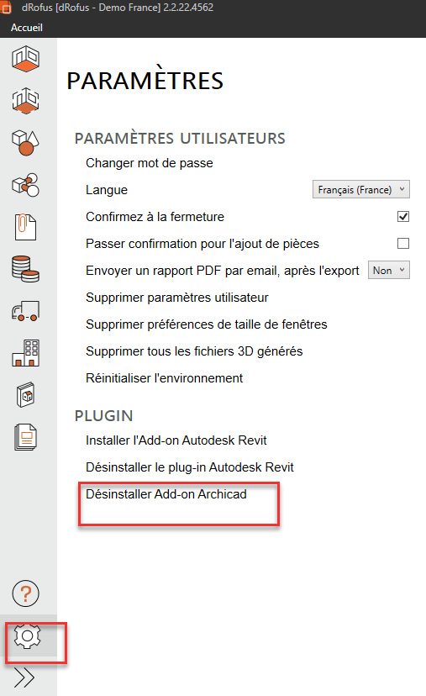The image size is (426, 696).
Task: Expand sidebar with double chevron arrow
Action: 24,677
